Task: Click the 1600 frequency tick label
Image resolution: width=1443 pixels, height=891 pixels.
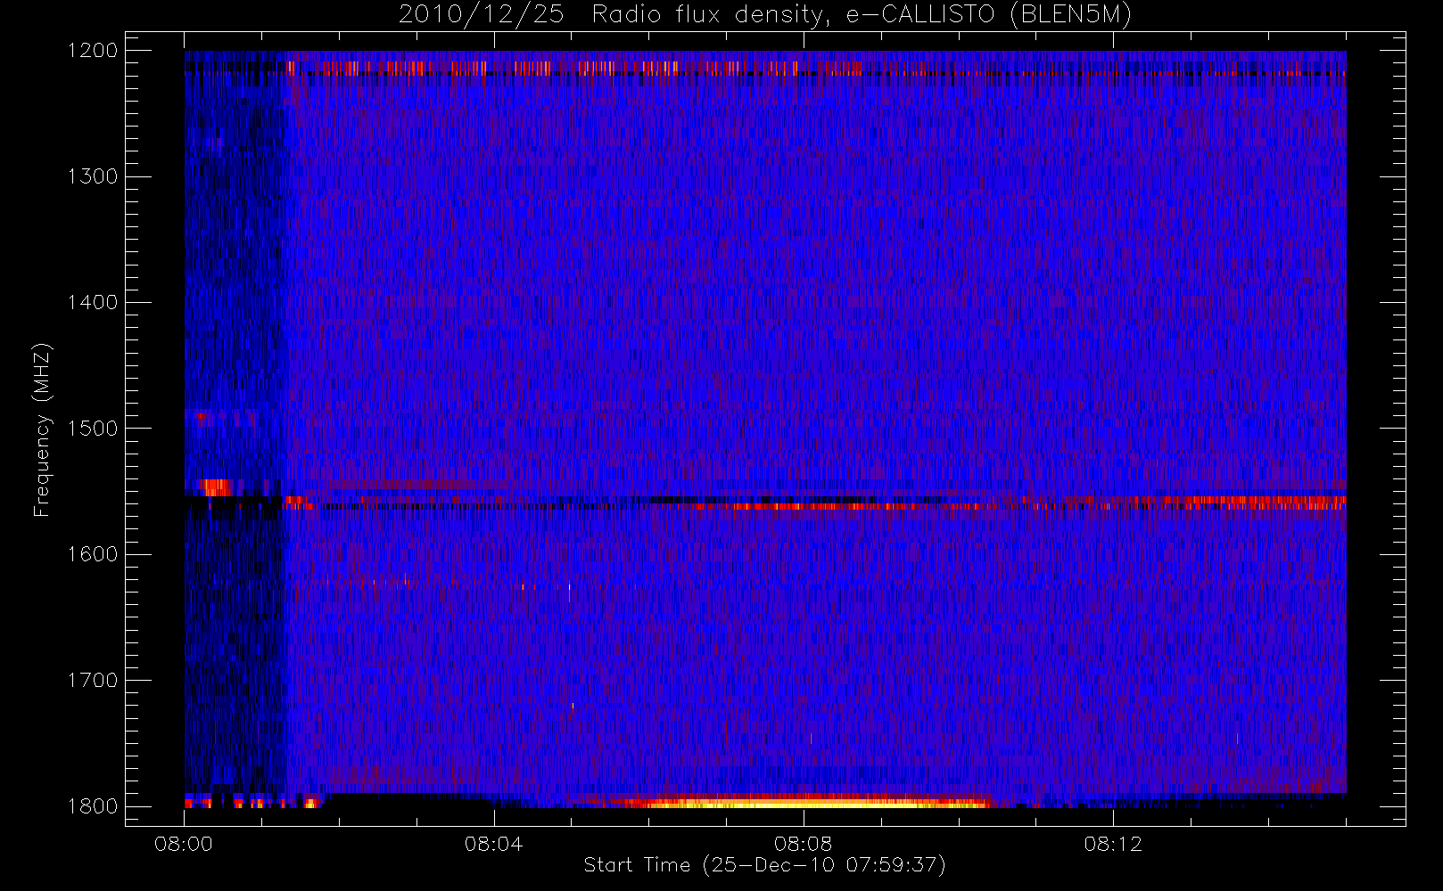Action: point(93,554)
